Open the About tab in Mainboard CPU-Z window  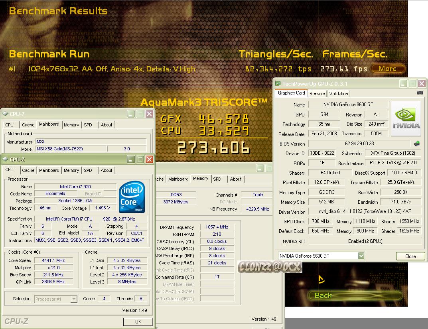click(x=107, y=125)
